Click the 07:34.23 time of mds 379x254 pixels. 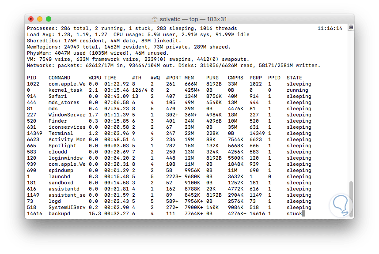[117, 108]
